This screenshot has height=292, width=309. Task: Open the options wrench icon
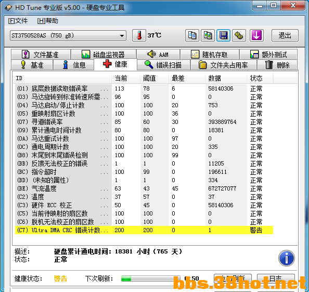click(239, 35)
